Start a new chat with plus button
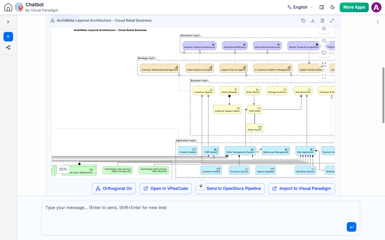Screen dimensions: 385x240 [x=8, y=37]
